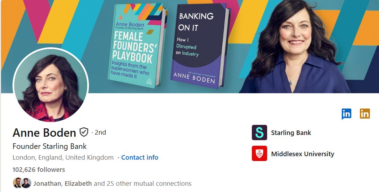Open the 25 other mutual connections link
This screenshot has height=192, width=379.
coord(143,184)
